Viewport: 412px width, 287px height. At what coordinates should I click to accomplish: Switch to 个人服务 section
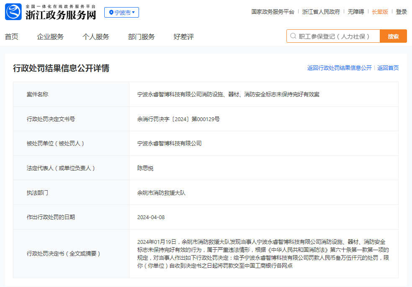point(96,36)
